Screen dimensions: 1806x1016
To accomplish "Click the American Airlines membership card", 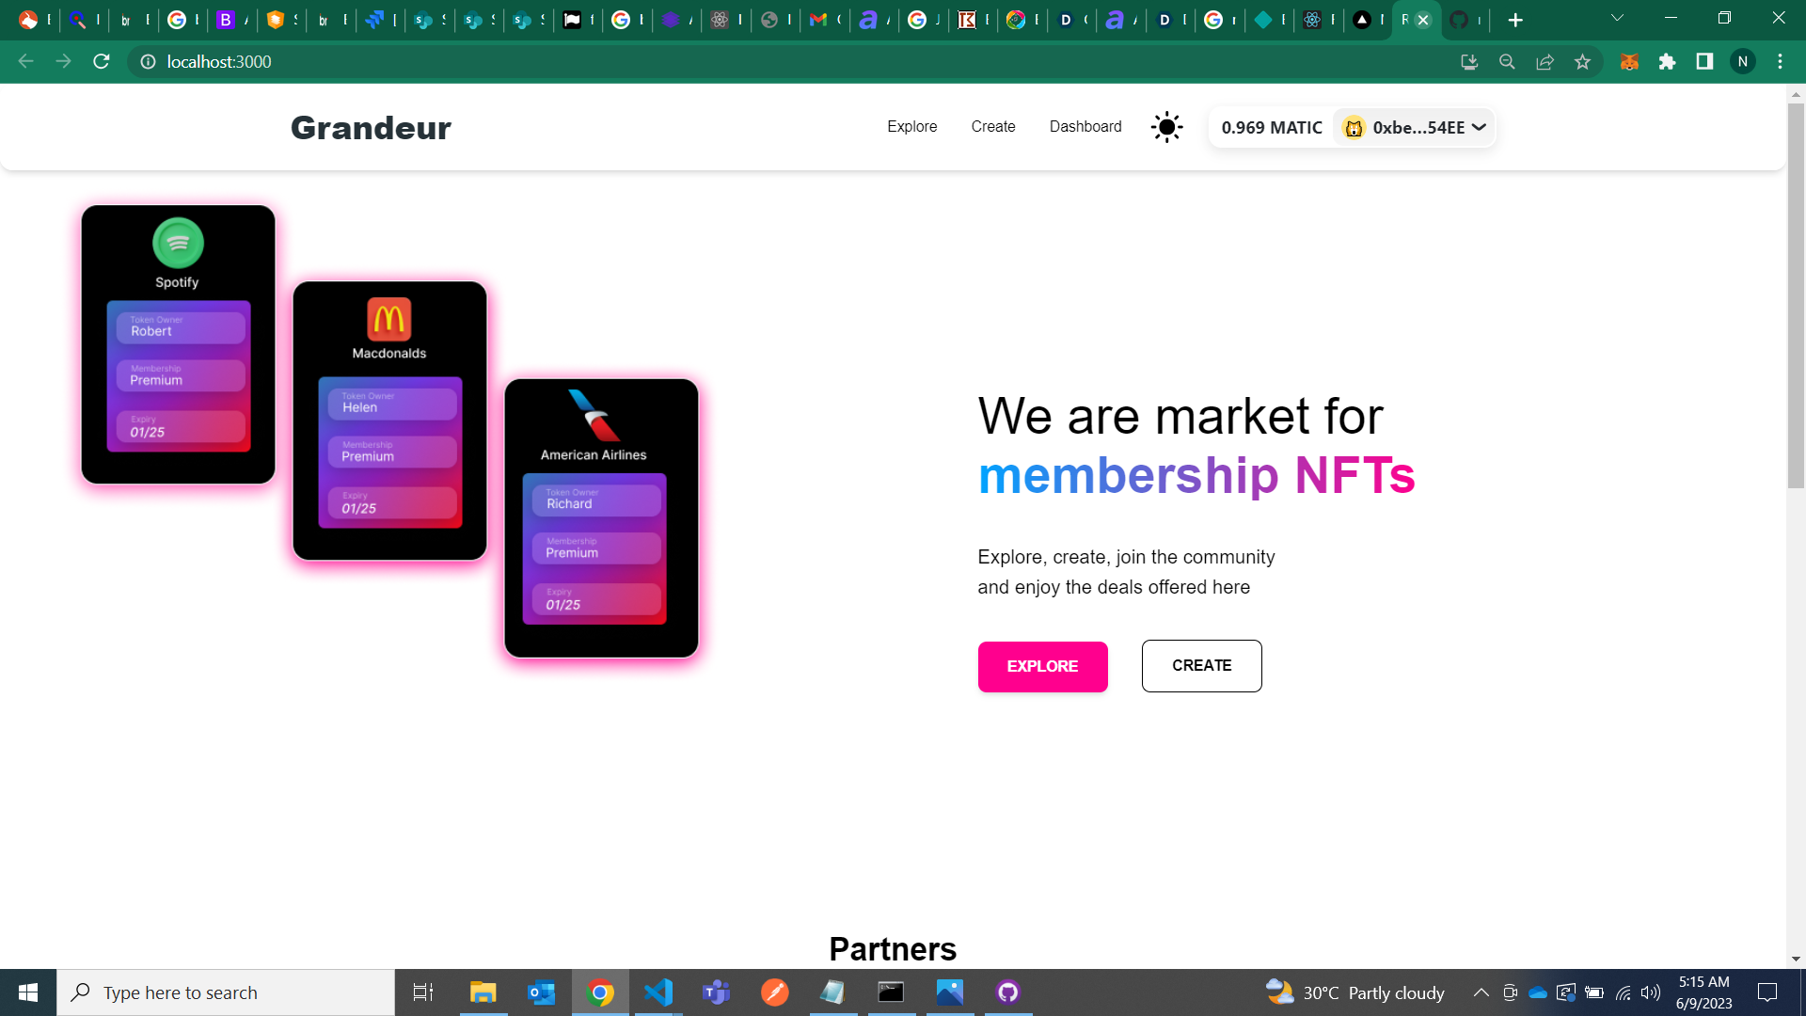I will (x=601, y=518).
